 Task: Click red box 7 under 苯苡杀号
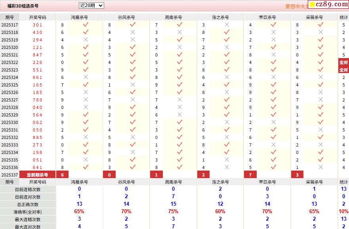click(250, 175)
